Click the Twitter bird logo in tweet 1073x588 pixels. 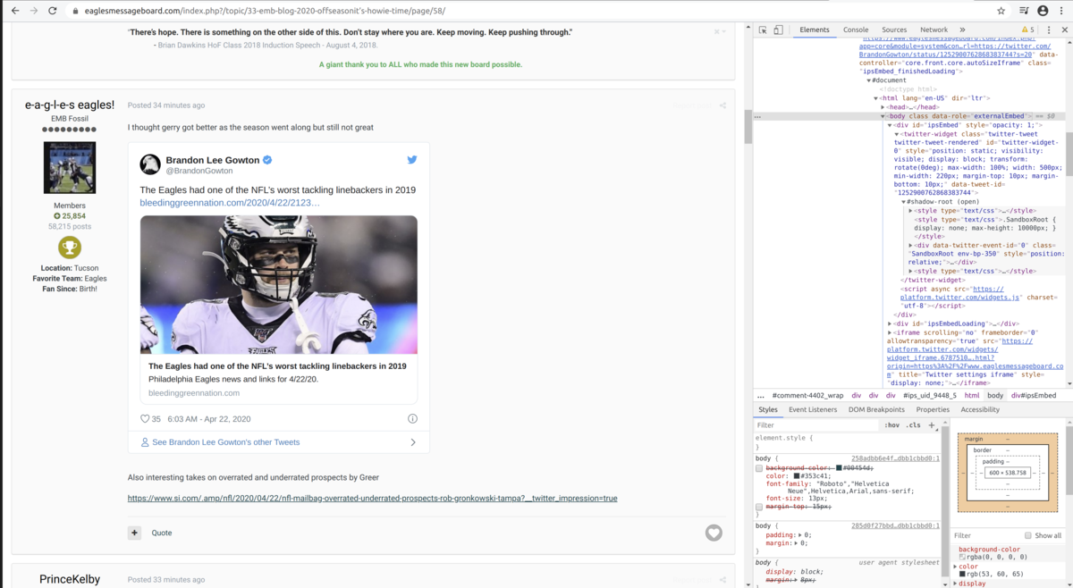point(411,160)
